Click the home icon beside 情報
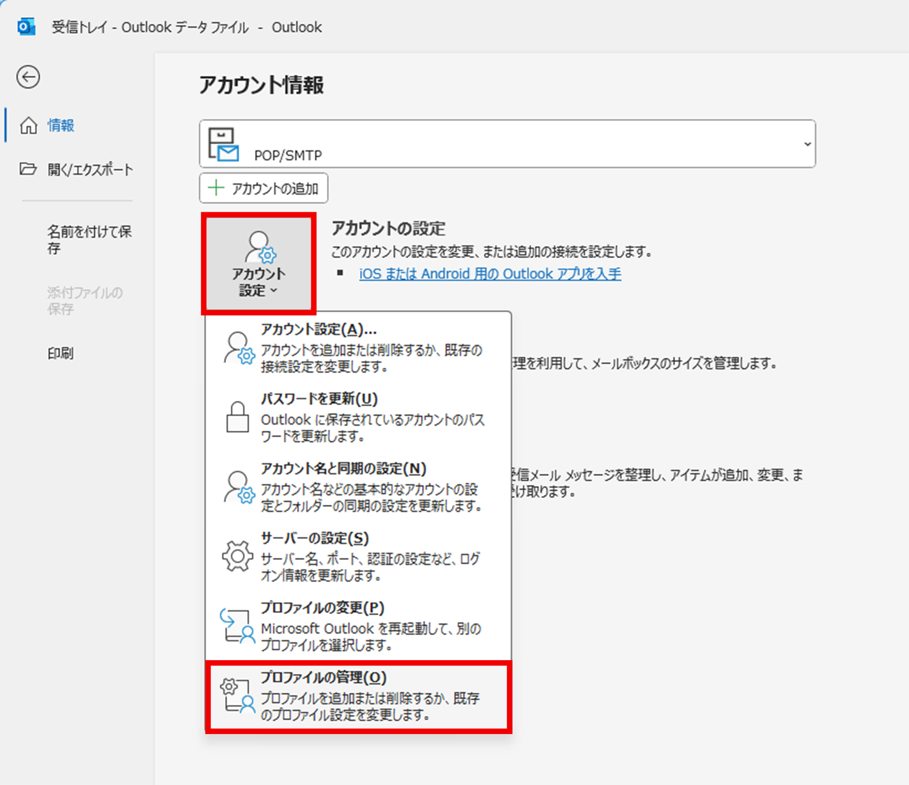The image size is (909, 785). click(x=28, y=125)
